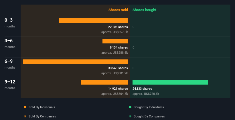Click the 22,108 shares label
The height and width of the screenshot is (120, 235).
(118, 27)
